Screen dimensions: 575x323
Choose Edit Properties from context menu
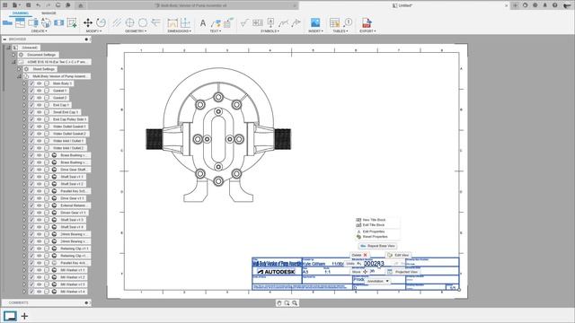pyautogui.click(x=374, y=231)
